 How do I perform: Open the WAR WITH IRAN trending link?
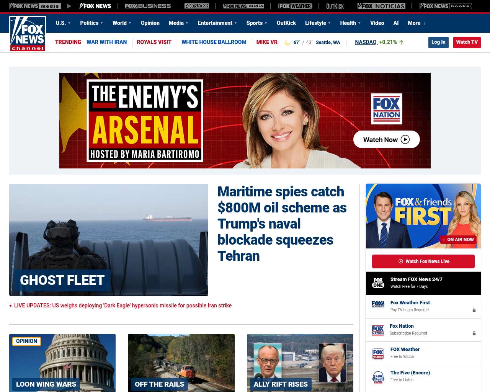(x=106, y=42)
